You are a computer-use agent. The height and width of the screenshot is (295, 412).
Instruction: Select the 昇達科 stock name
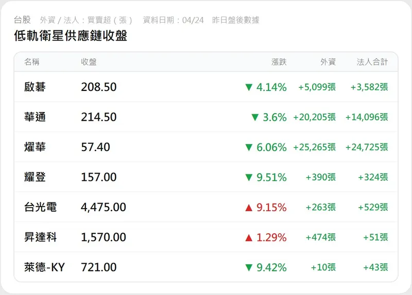(x=40, y=237)
